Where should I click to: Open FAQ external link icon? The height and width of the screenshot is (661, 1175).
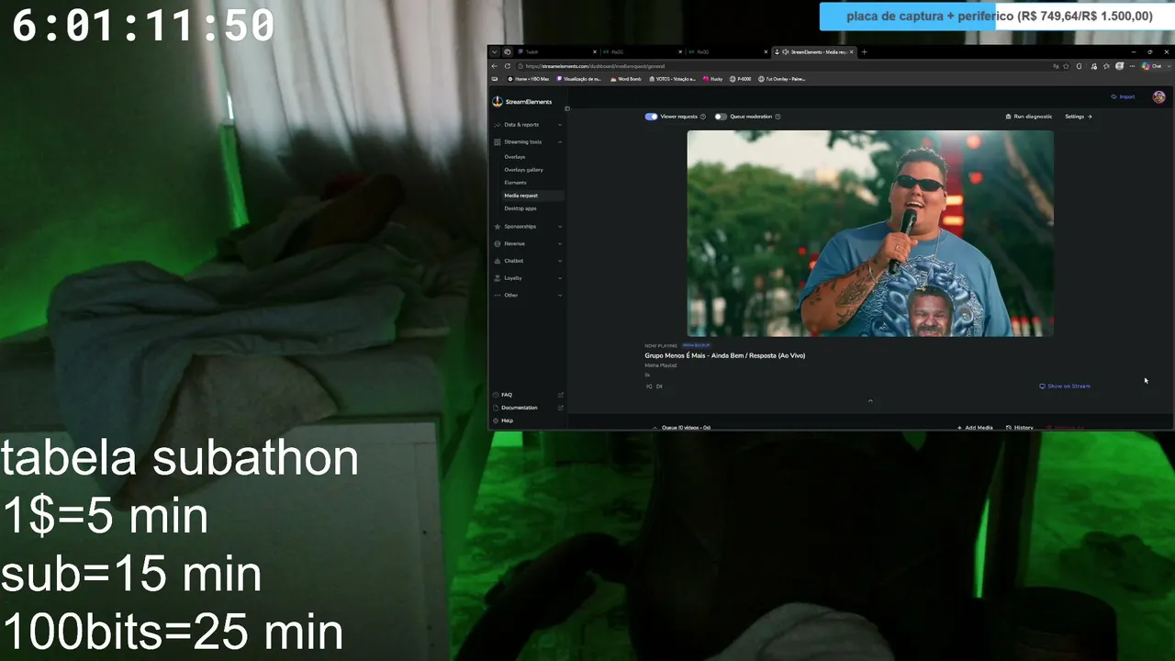coord(560,395)
